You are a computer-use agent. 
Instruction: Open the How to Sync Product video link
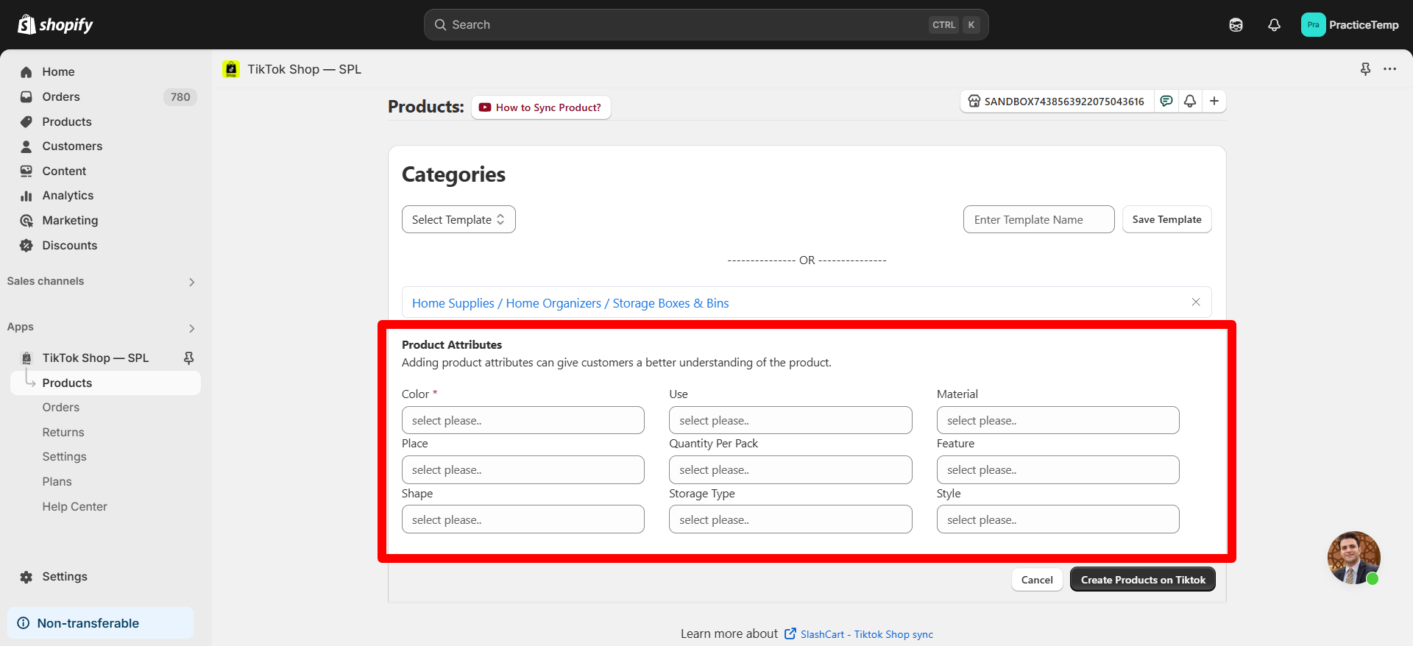(541, 107)
